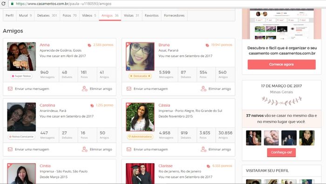Send a message to Anna
The image size is (326, 184).
click(28, 89)
